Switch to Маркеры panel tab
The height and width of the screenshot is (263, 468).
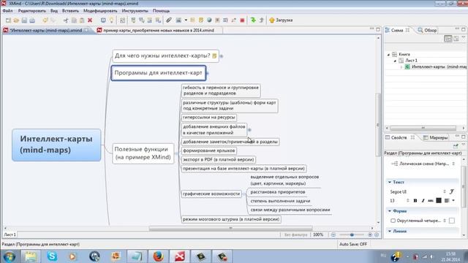[x=436, y=137]
